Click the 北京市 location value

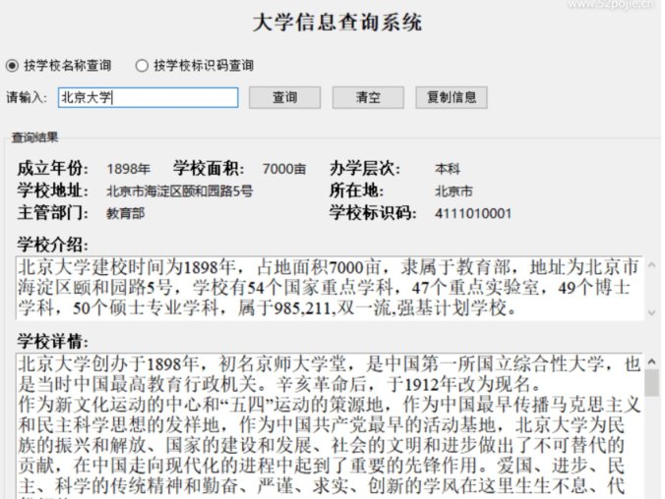pyautogui.click(x=453, y=191)
